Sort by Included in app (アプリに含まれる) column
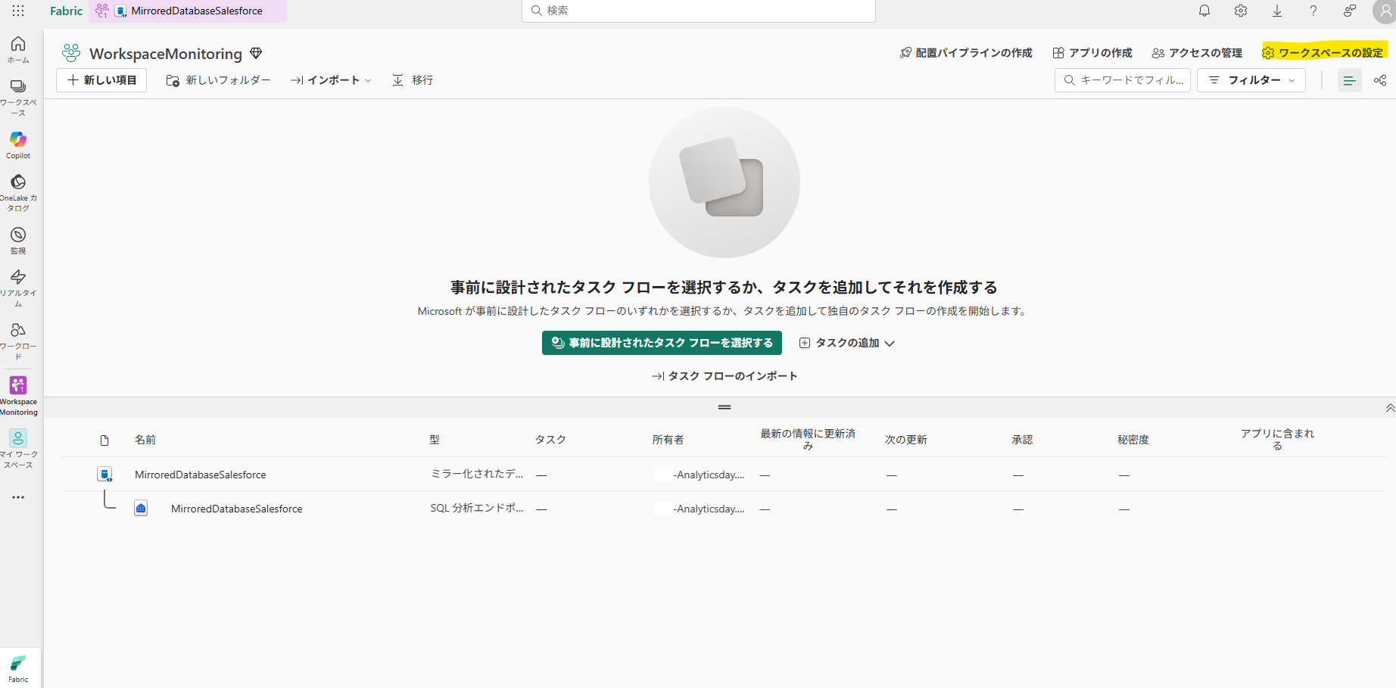Screen dimensions: 1396x688 [1277, 439]
